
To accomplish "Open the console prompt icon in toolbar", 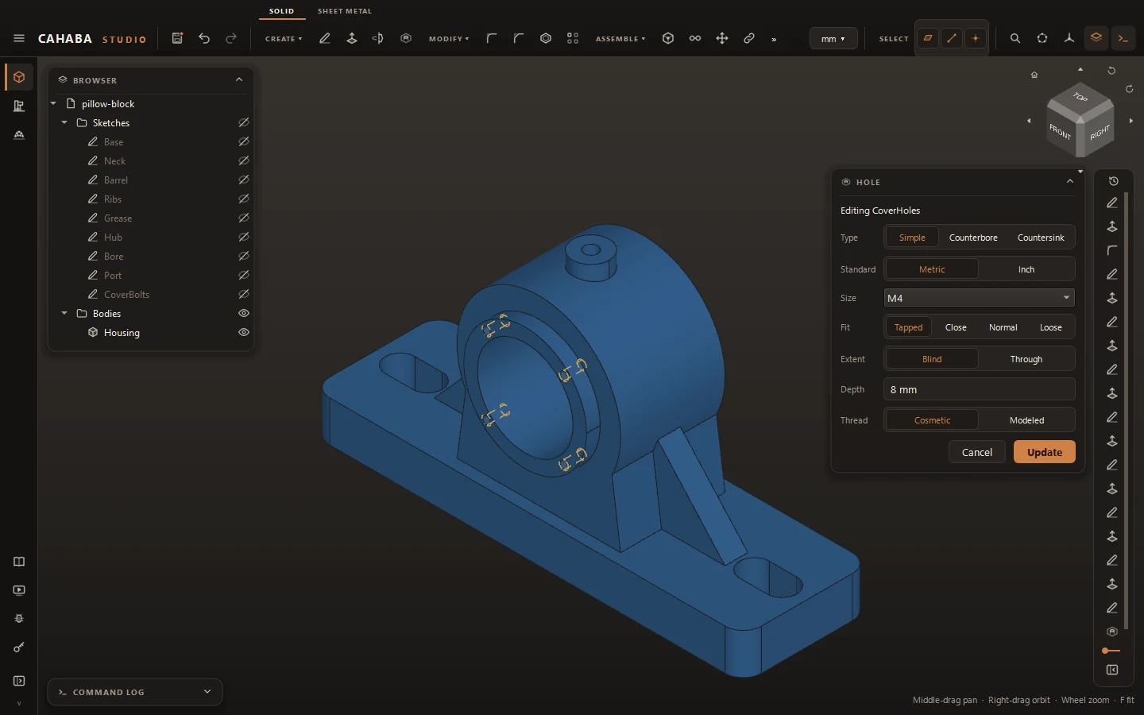I will (1123, 38).
